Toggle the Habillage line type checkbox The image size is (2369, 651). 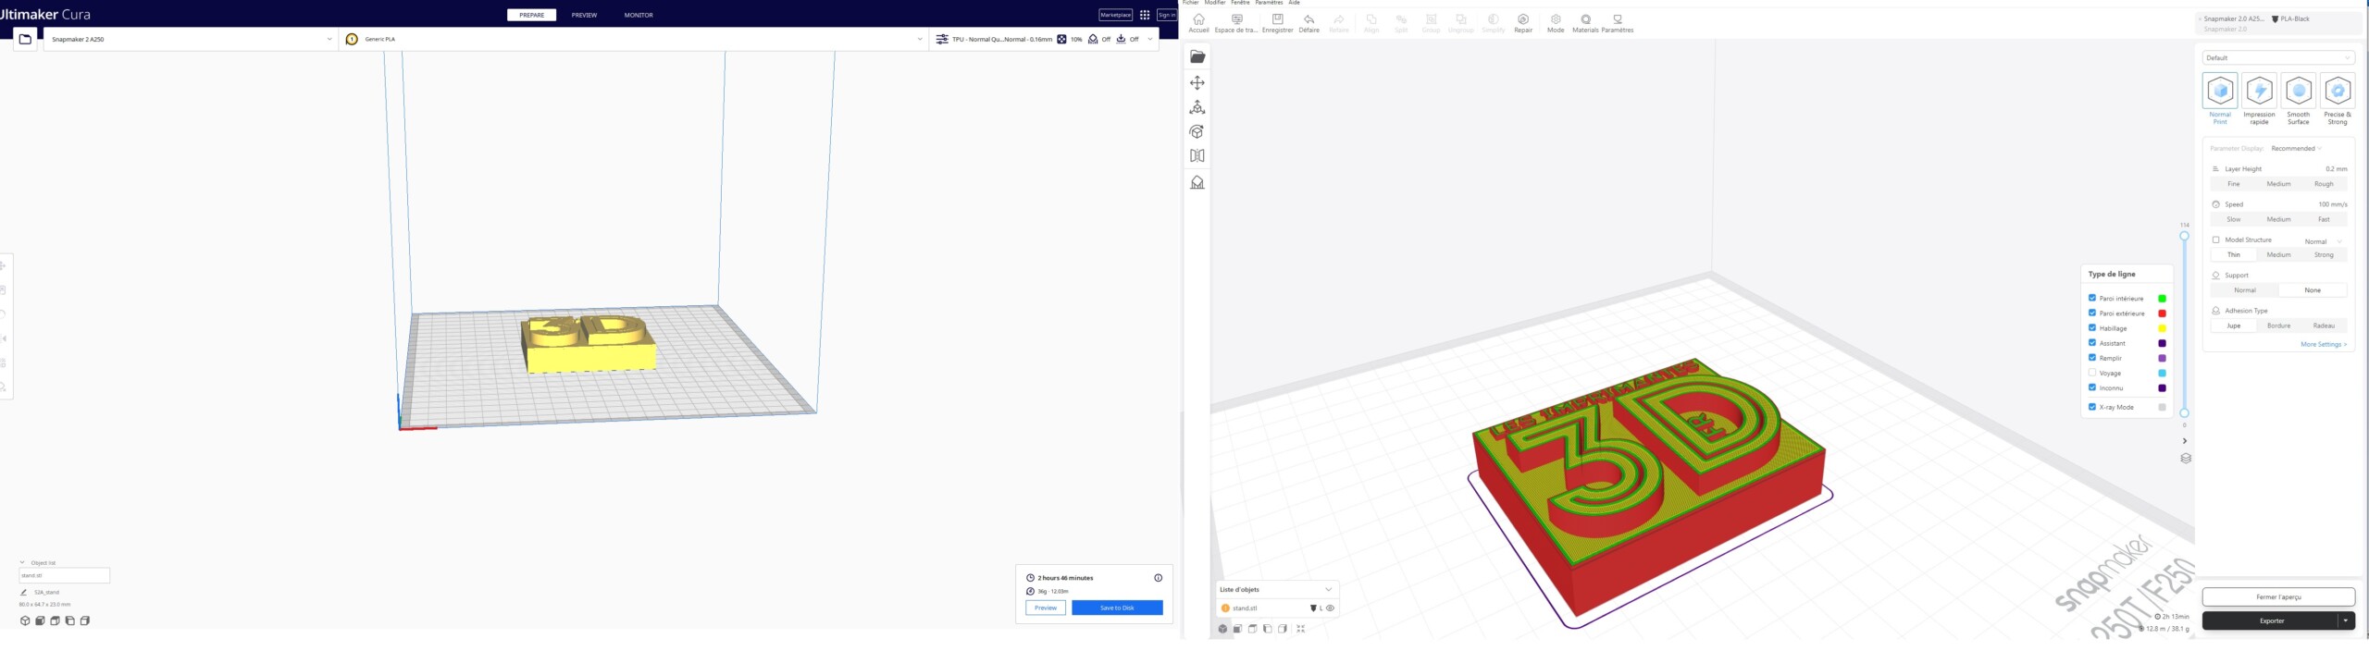[x=2092, y=327]
